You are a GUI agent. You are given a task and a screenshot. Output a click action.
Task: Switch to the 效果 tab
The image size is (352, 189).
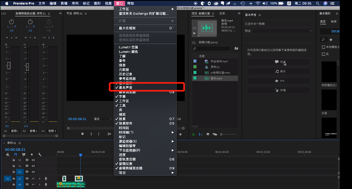pyautogui.click(x=222, y=13)
